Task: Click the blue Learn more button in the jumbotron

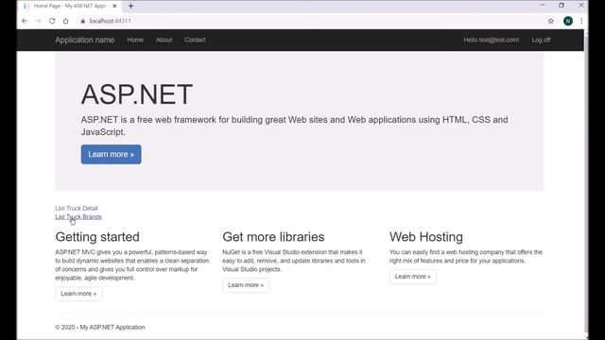Action: (112, 154)
